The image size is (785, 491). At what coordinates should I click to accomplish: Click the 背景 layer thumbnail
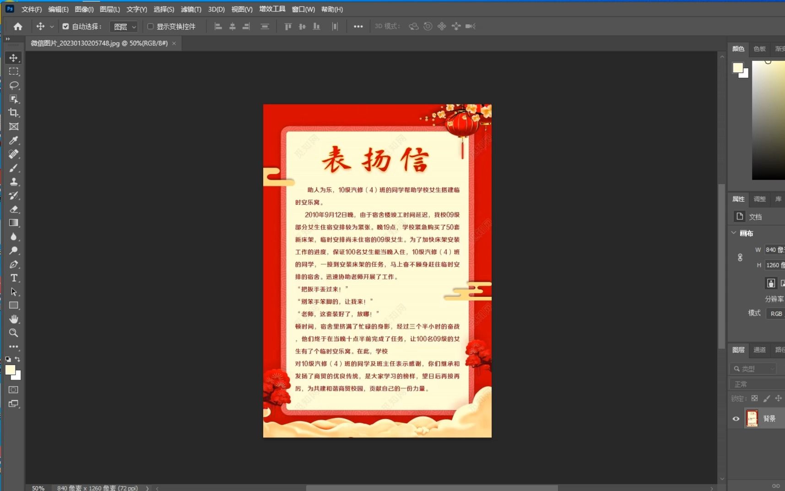(753, 418)
